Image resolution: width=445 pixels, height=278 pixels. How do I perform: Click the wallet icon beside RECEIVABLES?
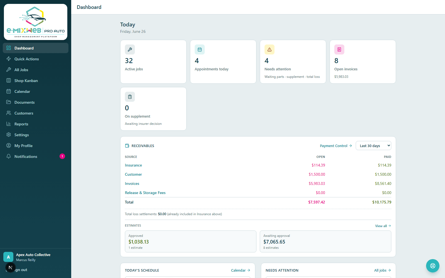click(x=127, y=146)
